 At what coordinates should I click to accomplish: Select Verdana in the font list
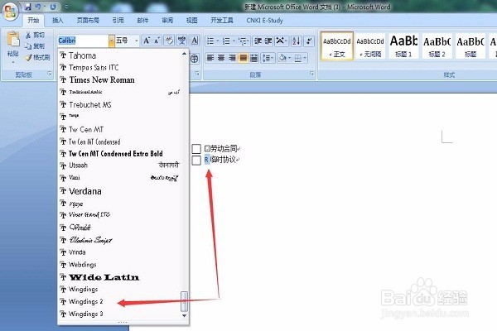119,191
